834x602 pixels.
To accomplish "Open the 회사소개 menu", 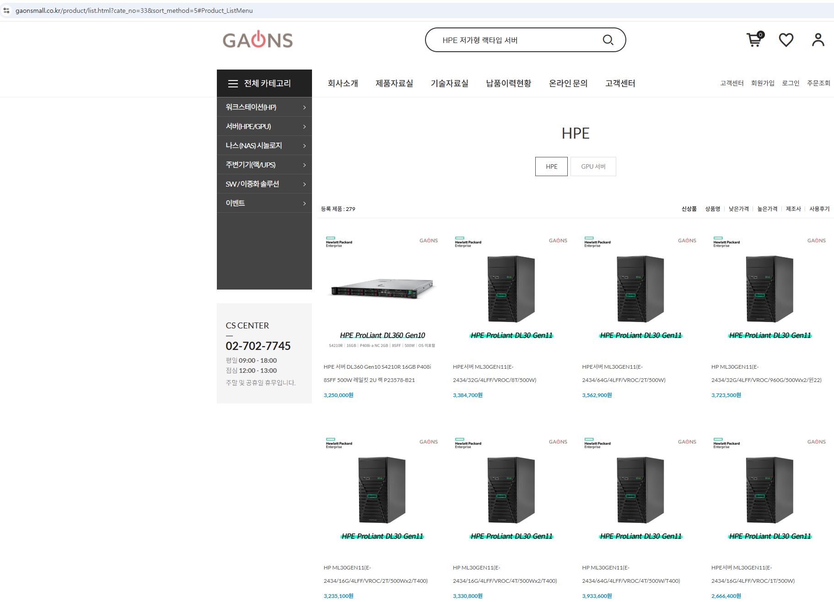I will [343, 83].
